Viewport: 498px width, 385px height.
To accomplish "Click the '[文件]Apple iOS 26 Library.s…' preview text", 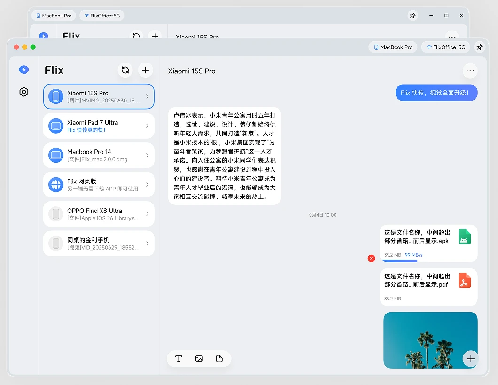I will click(x=103, y=218).
